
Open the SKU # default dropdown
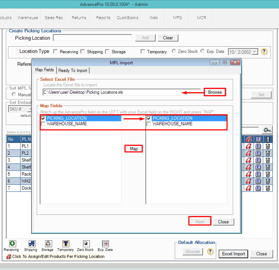click(30, 109)
